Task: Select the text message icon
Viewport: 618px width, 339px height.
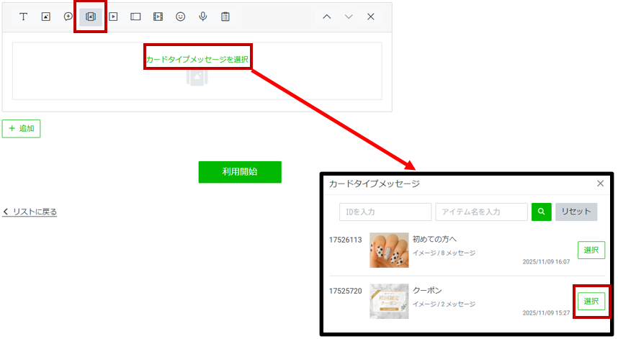Action: pyautogui.click(x=23, y=17)
